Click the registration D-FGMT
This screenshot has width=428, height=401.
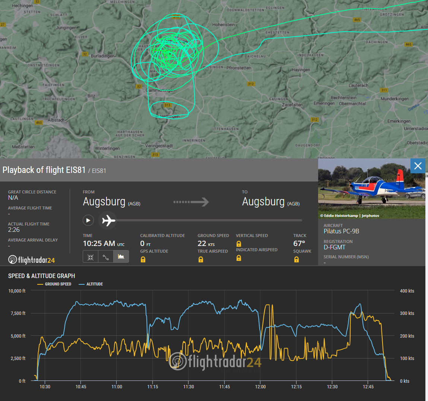pos(335,247)
